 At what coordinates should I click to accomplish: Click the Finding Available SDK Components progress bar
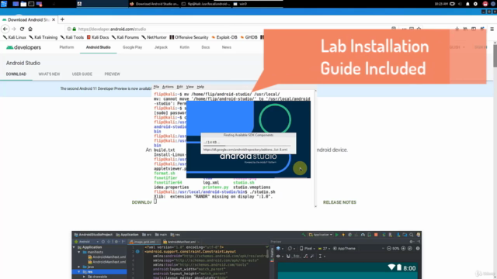pyautogui.click(x=246, y=146)
